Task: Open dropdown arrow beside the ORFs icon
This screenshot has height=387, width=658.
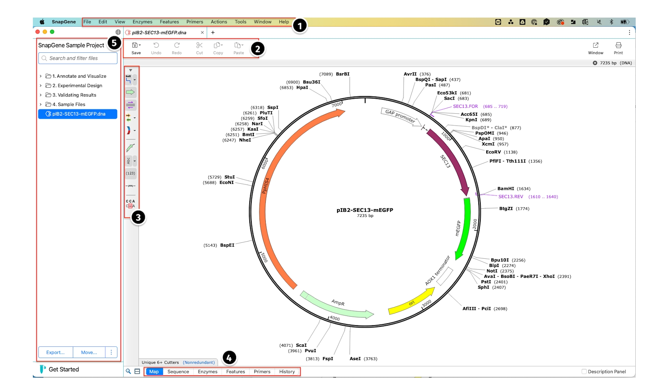Action: 135,118
